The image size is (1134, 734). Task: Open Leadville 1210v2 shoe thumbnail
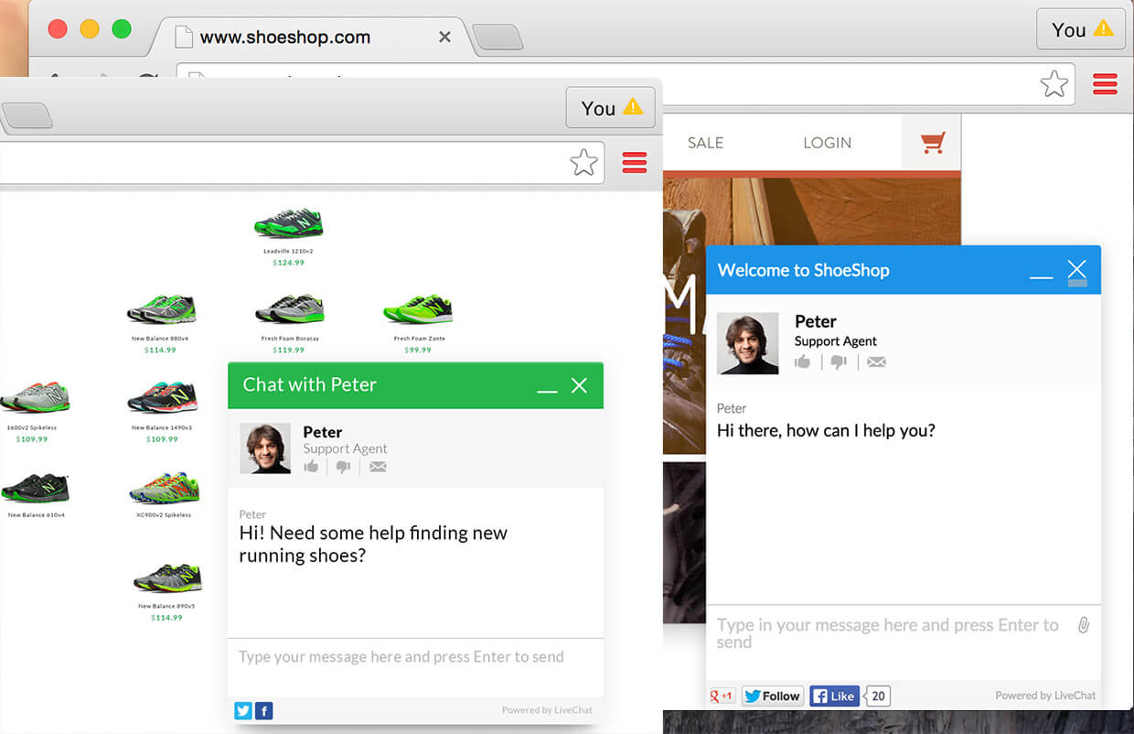(288, 223)
